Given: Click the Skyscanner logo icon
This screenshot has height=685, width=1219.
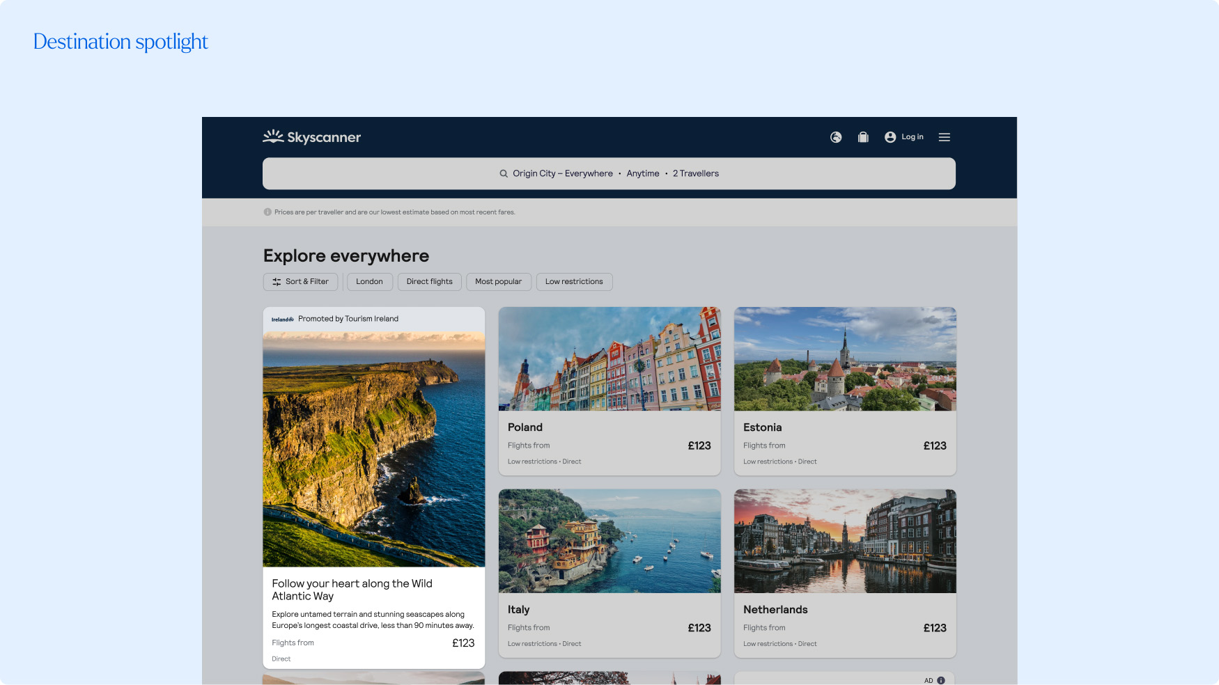Looking at the screenshot, I should 272,136.
